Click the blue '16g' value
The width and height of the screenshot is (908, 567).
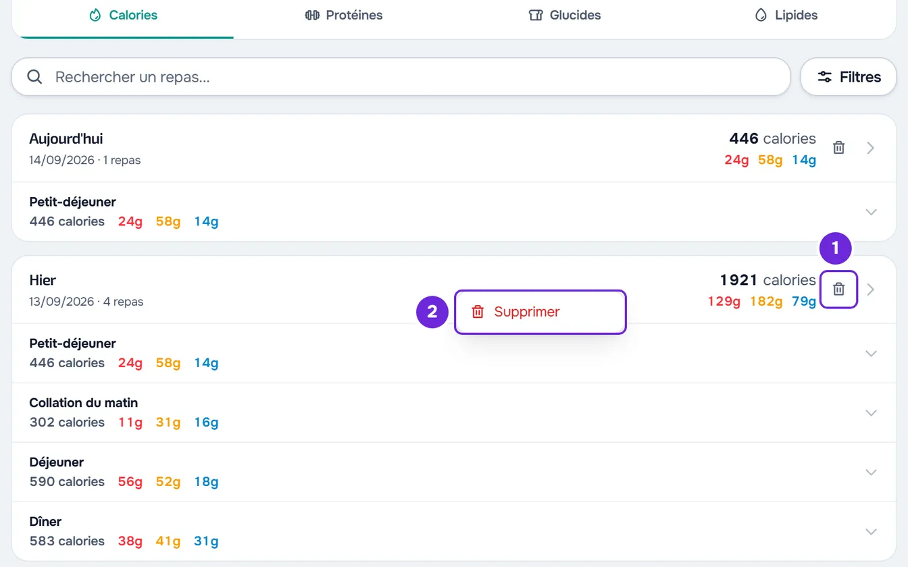coord(206,423)
